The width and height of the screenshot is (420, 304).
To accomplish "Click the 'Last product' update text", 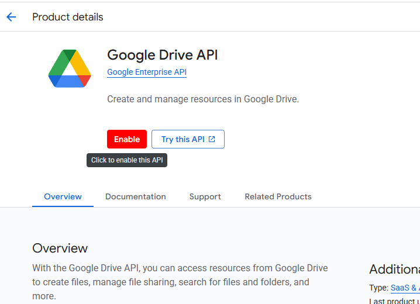I will pyautogui.click(x=394, y=300).
